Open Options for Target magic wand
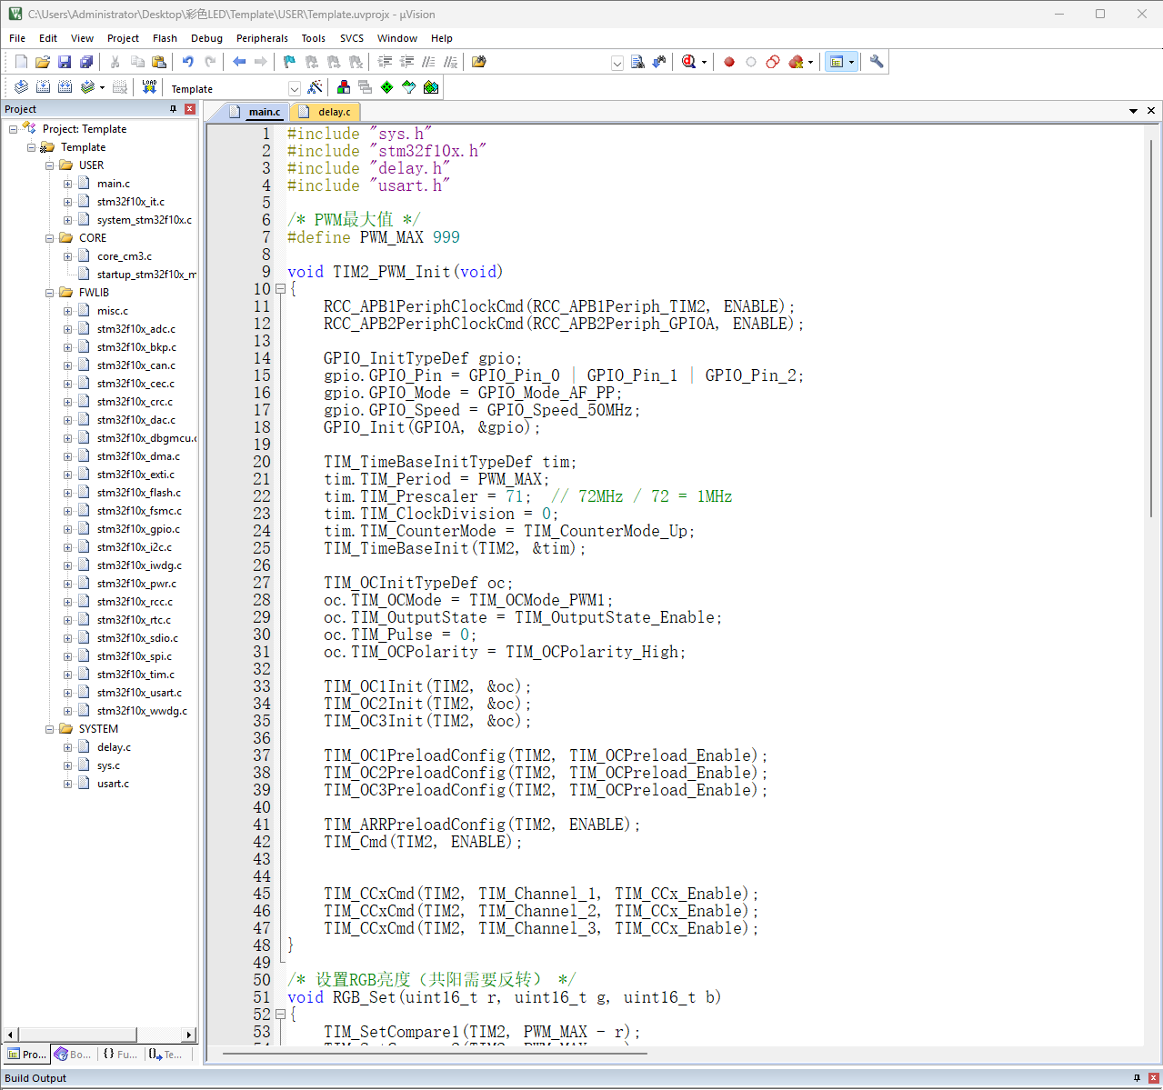The width and height of the screenshot is (1163, 1090). (315, 87)
